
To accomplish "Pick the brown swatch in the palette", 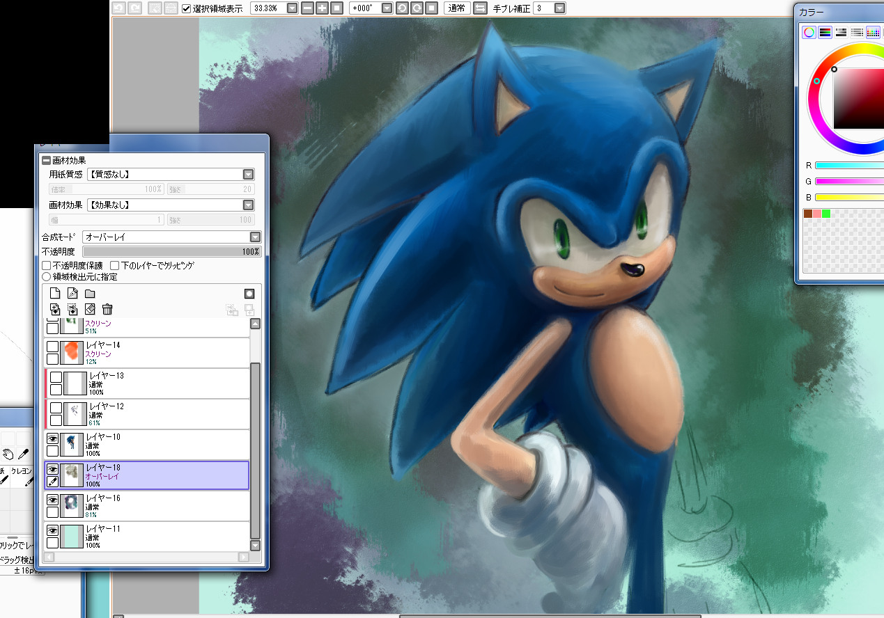I will [808, 214].
